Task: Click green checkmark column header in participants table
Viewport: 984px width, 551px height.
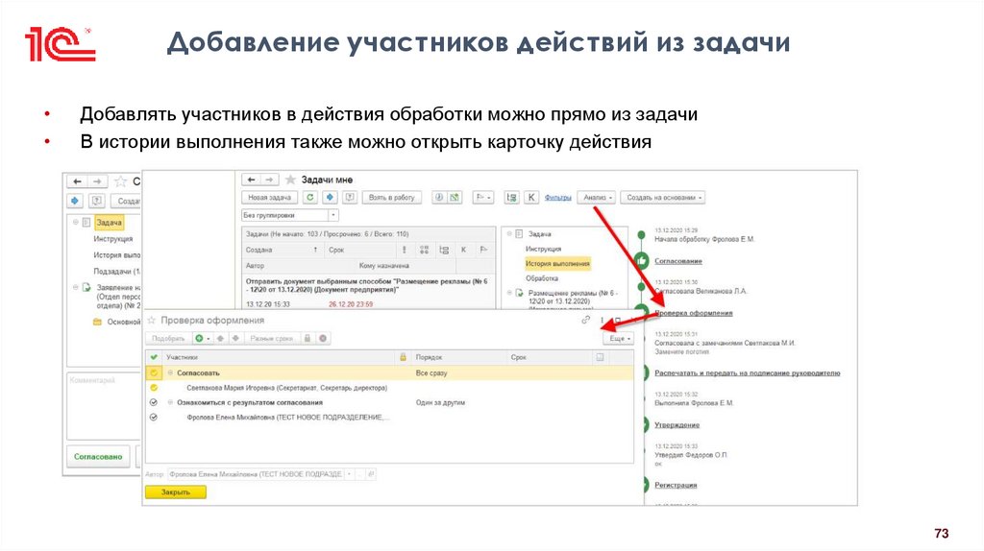Action: [x=154, y=357]
